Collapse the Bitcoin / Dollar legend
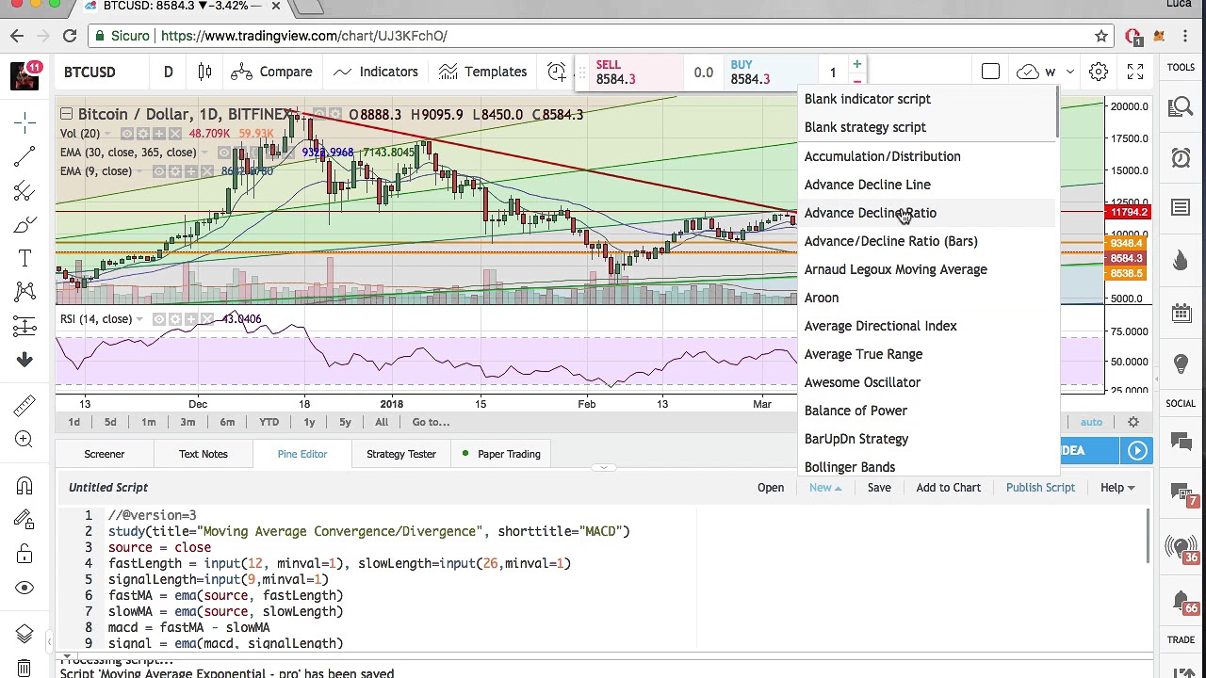 (66, 114)
